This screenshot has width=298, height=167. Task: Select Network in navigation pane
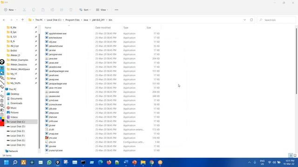(x=14, y=151)
